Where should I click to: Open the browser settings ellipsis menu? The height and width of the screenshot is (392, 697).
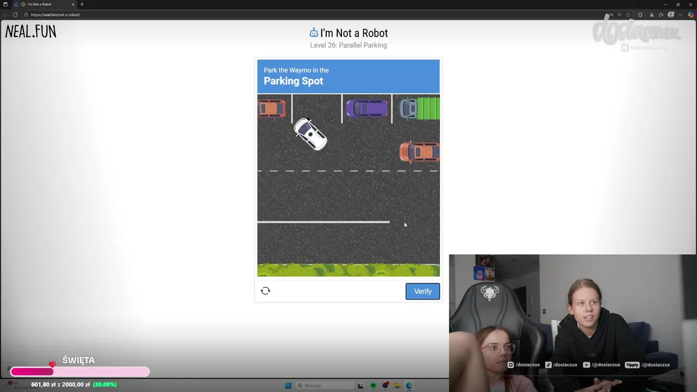click(681, 15)
